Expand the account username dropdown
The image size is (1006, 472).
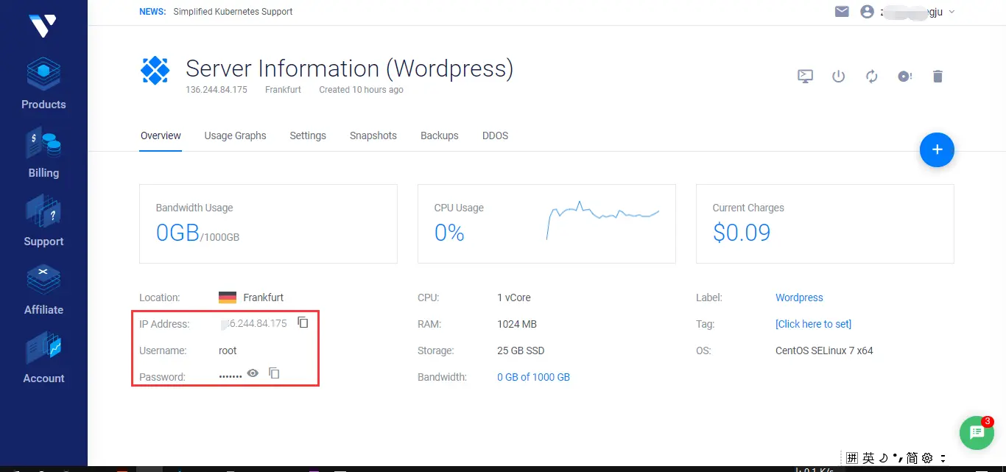coord(951,12)
